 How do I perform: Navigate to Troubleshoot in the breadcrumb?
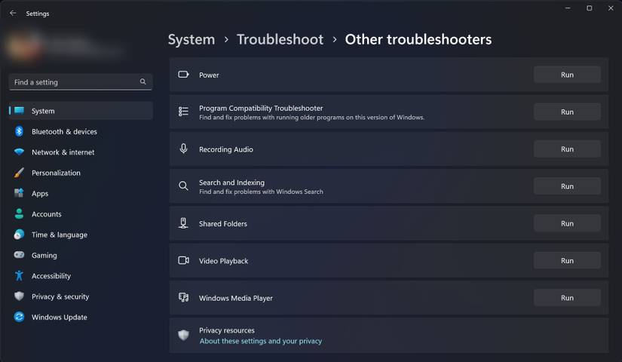(280, 39)
